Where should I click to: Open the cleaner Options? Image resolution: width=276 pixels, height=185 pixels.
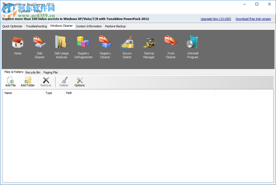coord(79,81)
